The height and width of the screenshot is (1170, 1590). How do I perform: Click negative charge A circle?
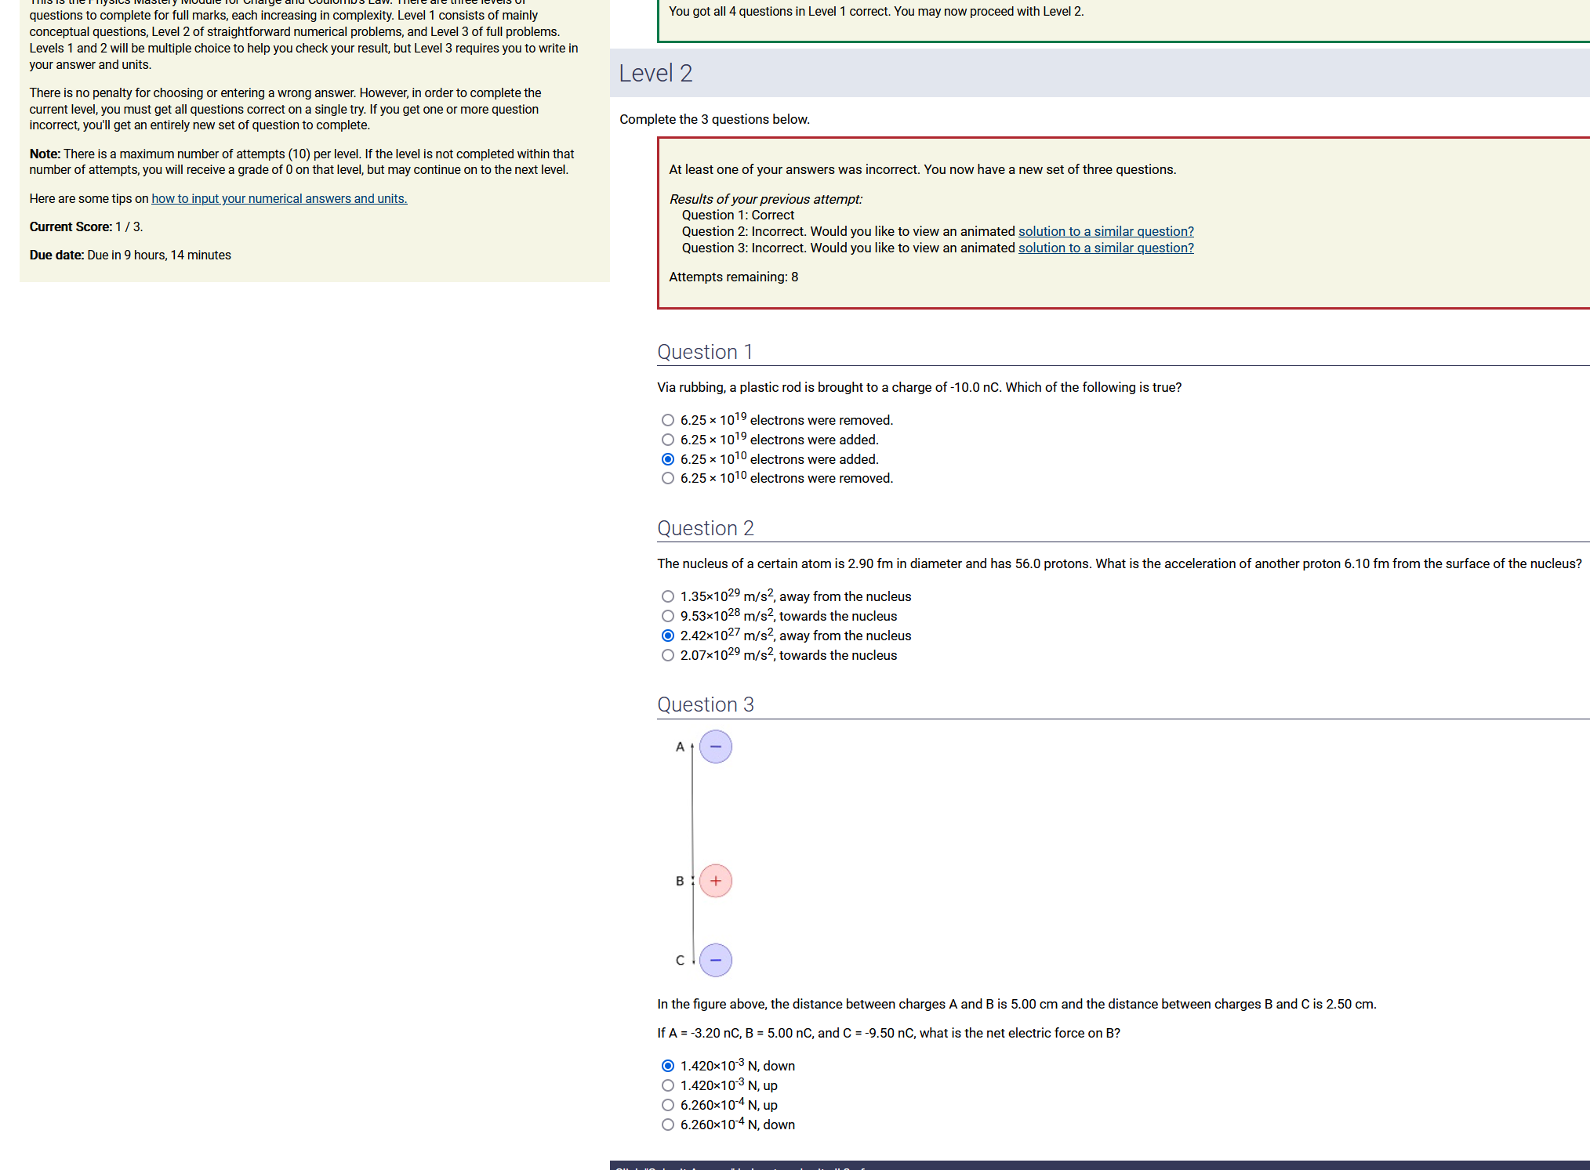click(715, 747)
